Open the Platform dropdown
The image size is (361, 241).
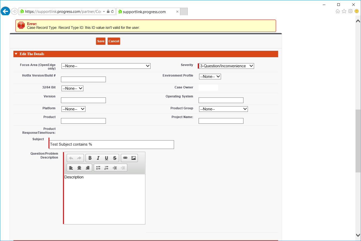[x=73, y=109]
